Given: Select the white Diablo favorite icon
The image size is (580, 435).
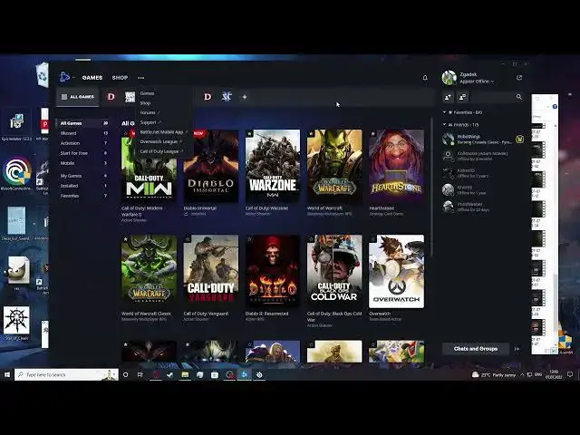Looking at the screenshot, I should tap(208, 97).
